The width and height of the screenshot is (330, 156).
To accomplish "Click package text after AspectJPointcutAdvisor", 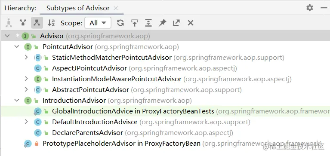I will (183, 68).
